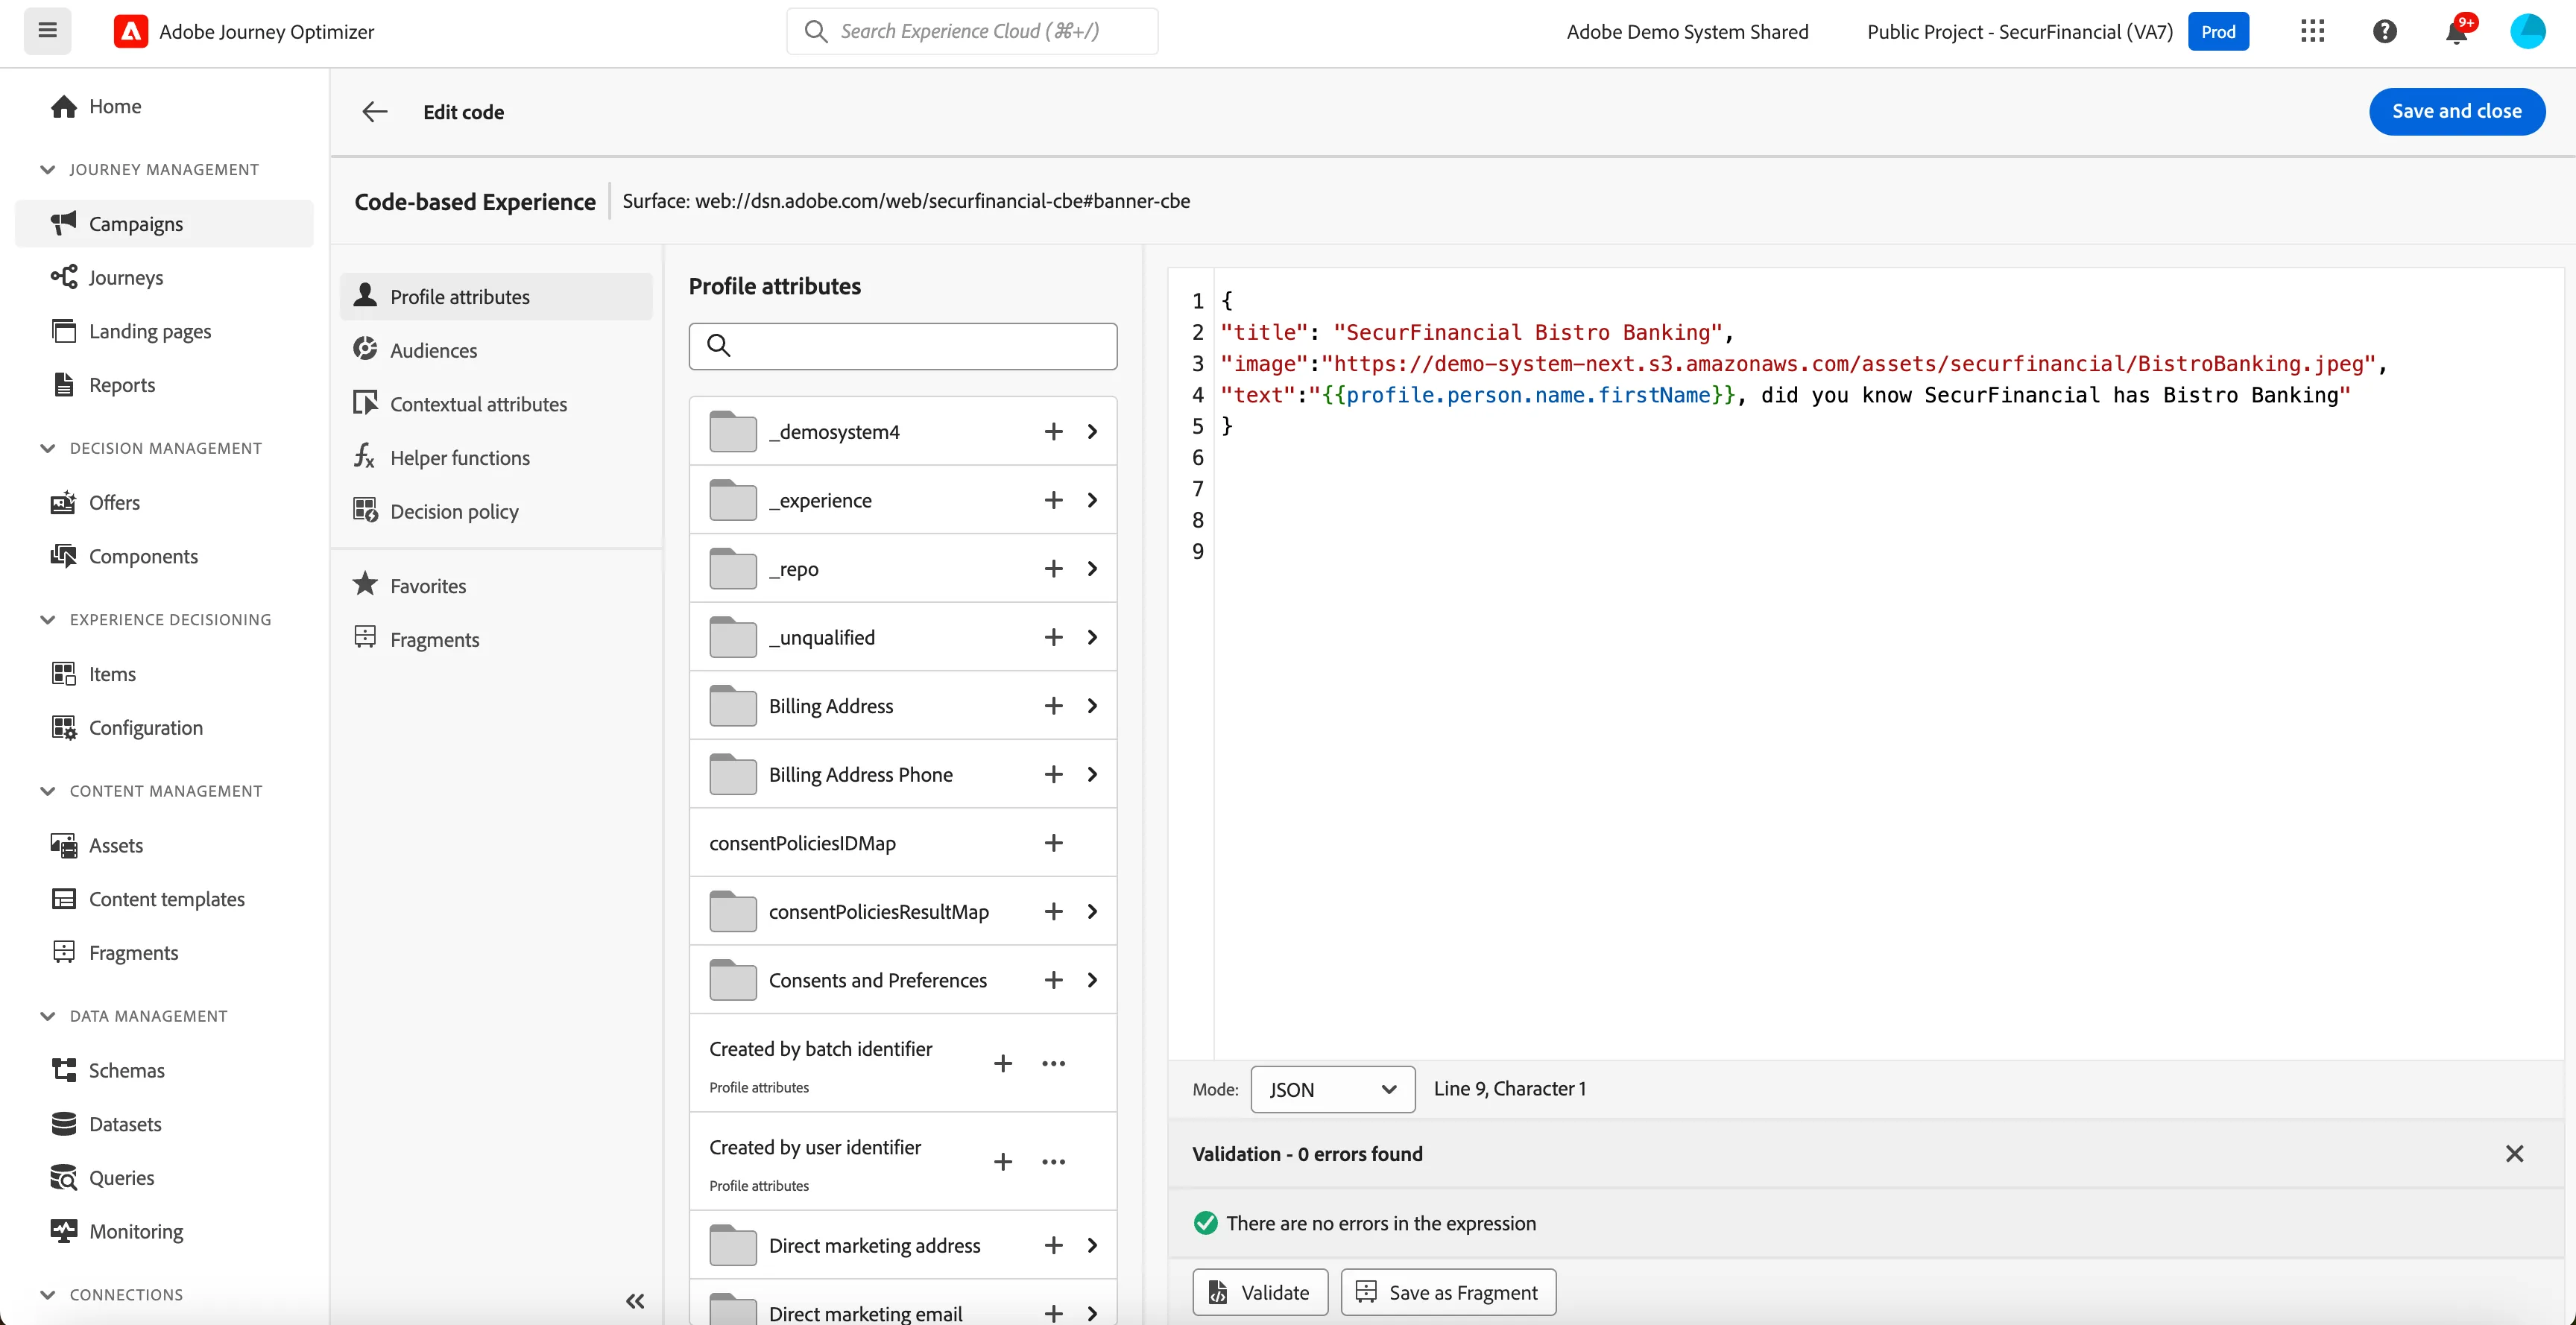2576x1325 pixels.
Task: Click the Adobe logo icon
Action: (x=131, y=31)
